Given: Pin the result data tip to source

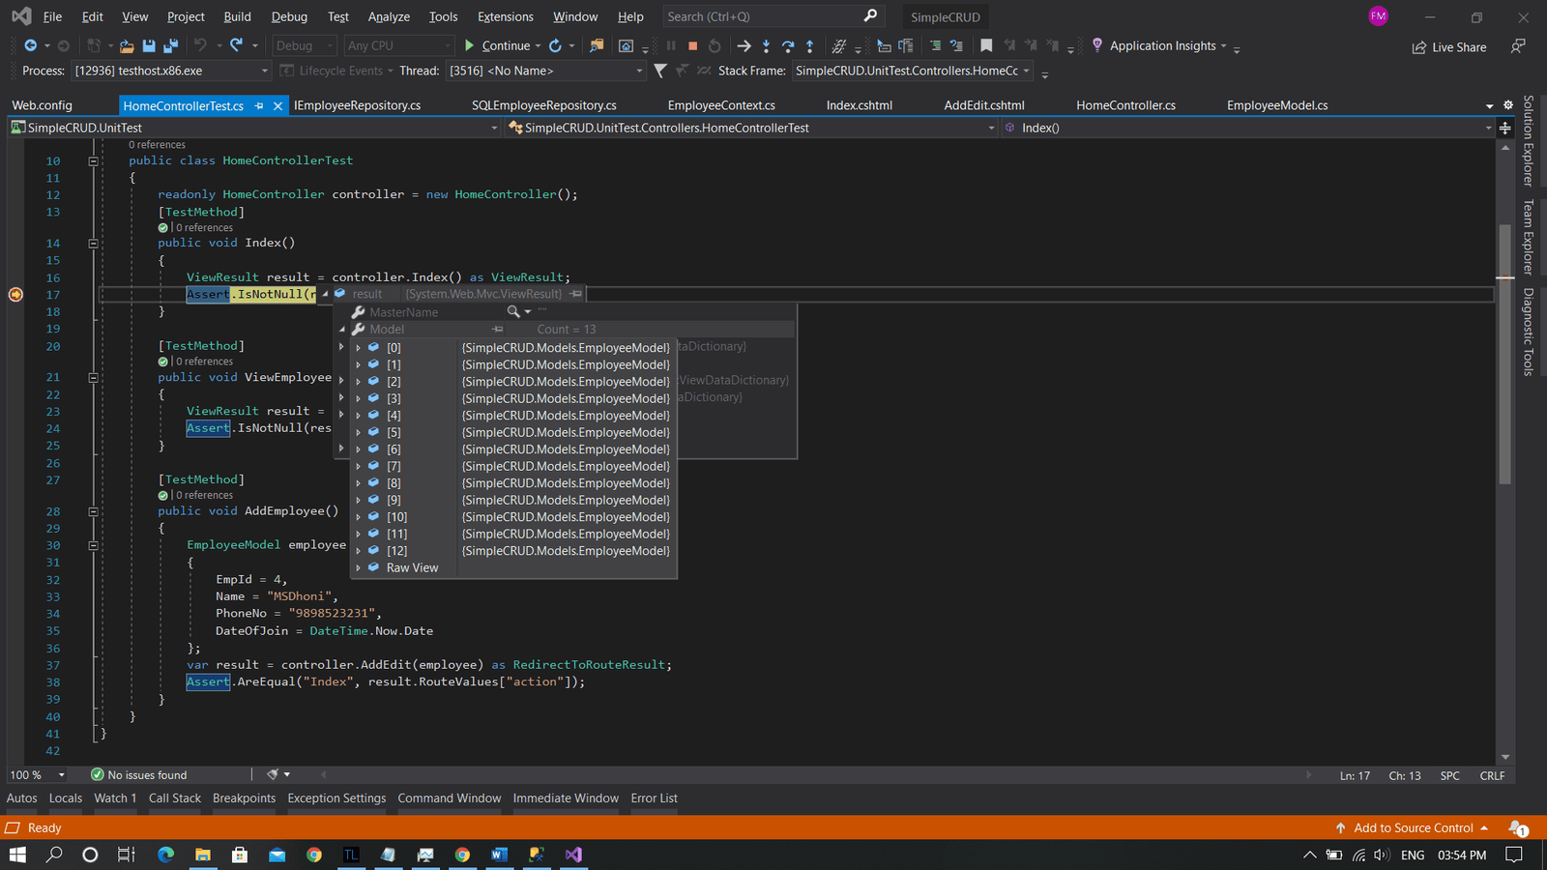Looking at the screenshot, I should pos(576,294).
